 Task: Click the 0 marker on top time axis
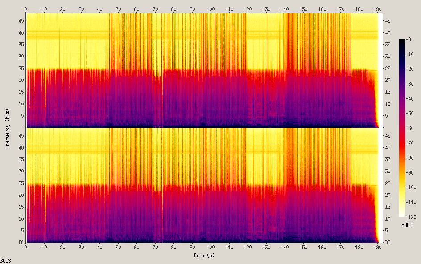pos(26,9)
